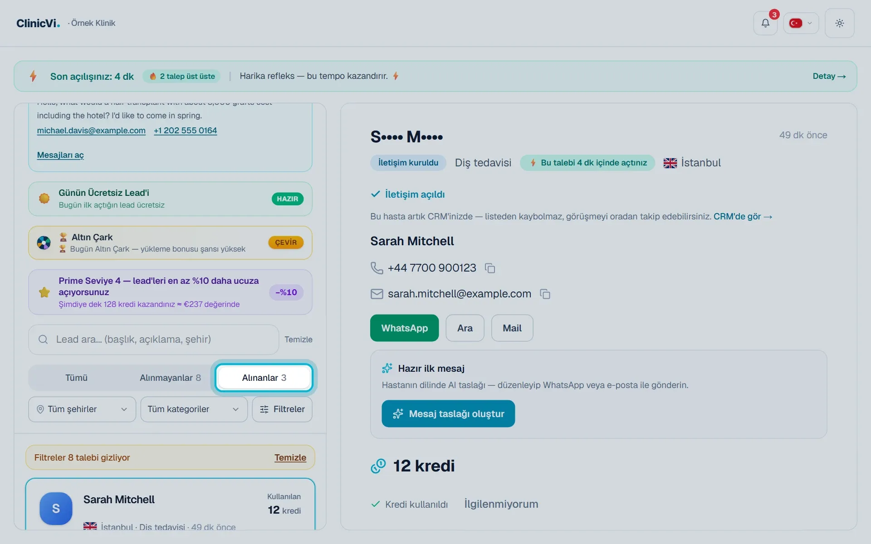
Task: Click the envelope icon beside email
Action: 377,294
